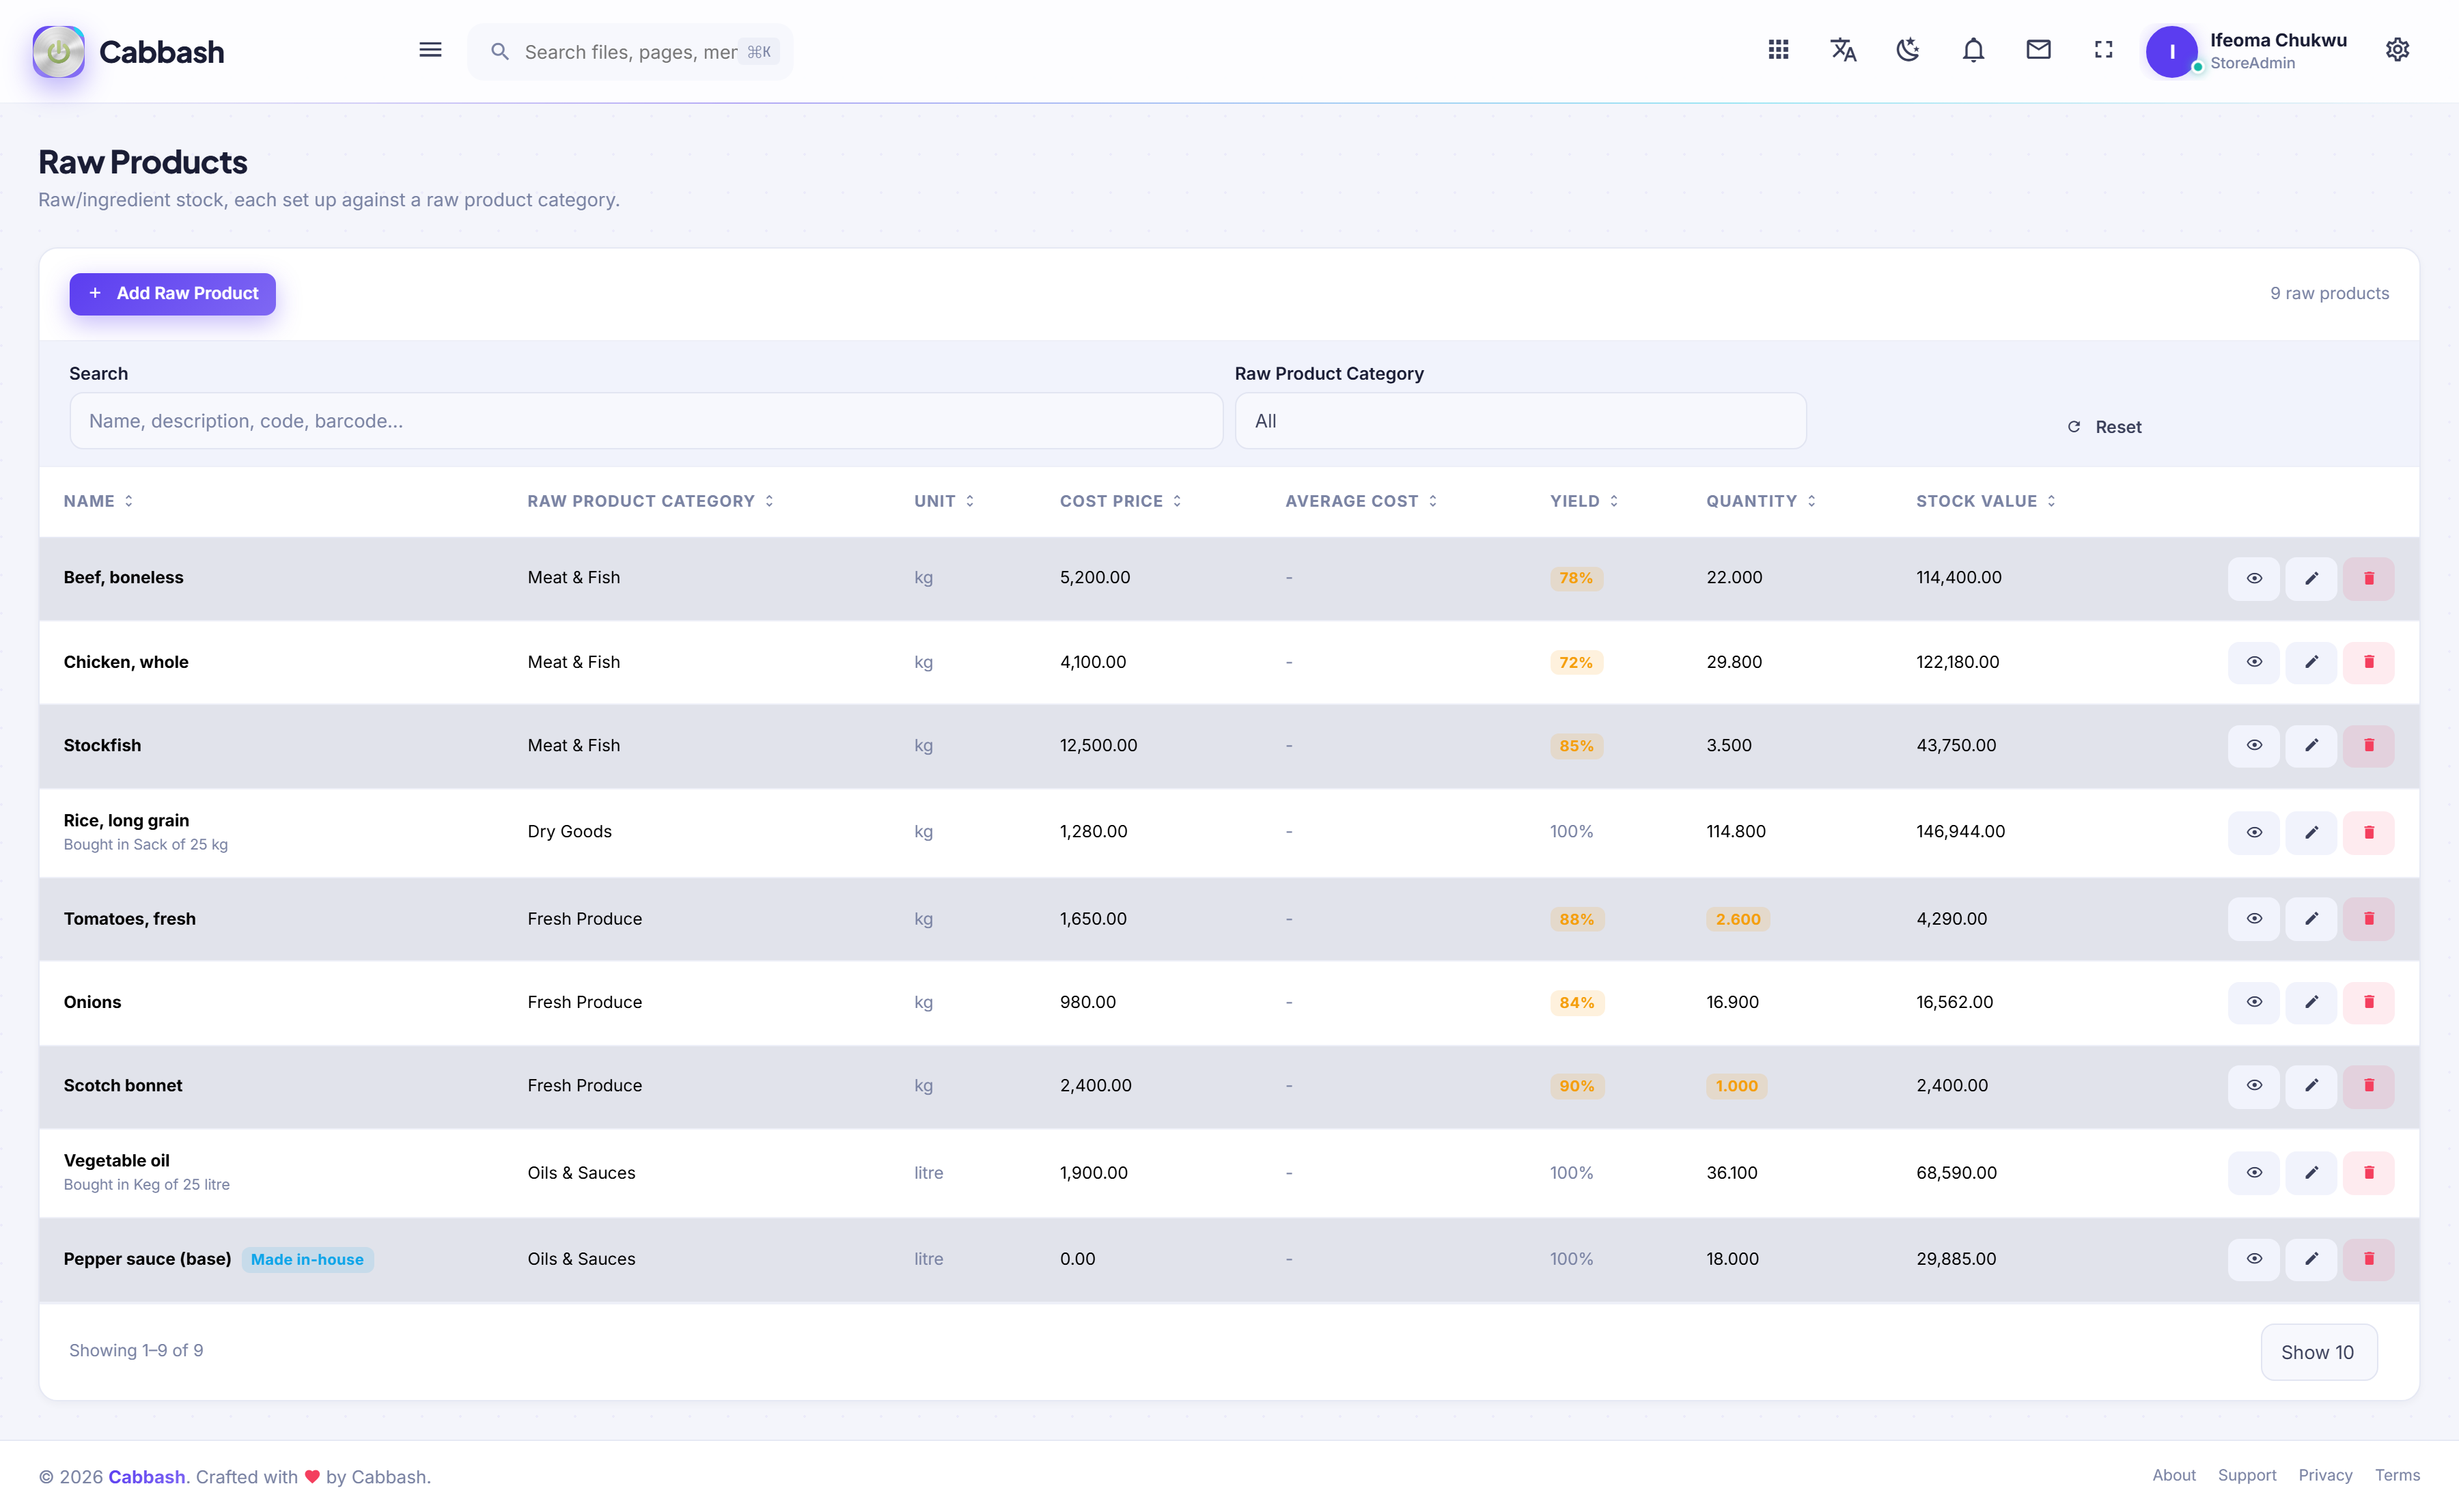This screenshot has height=1512, width=2459.
Task: Toggle fullscreen mode
Action: [2103, 50]
